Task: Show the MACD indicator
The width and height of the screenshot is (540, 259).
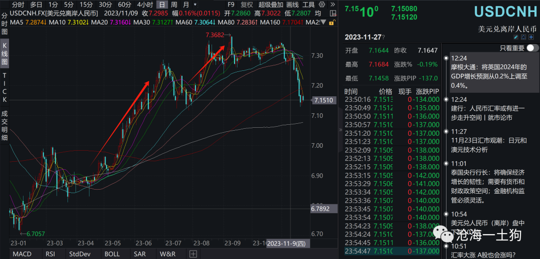Action: [x=22, y=254]
